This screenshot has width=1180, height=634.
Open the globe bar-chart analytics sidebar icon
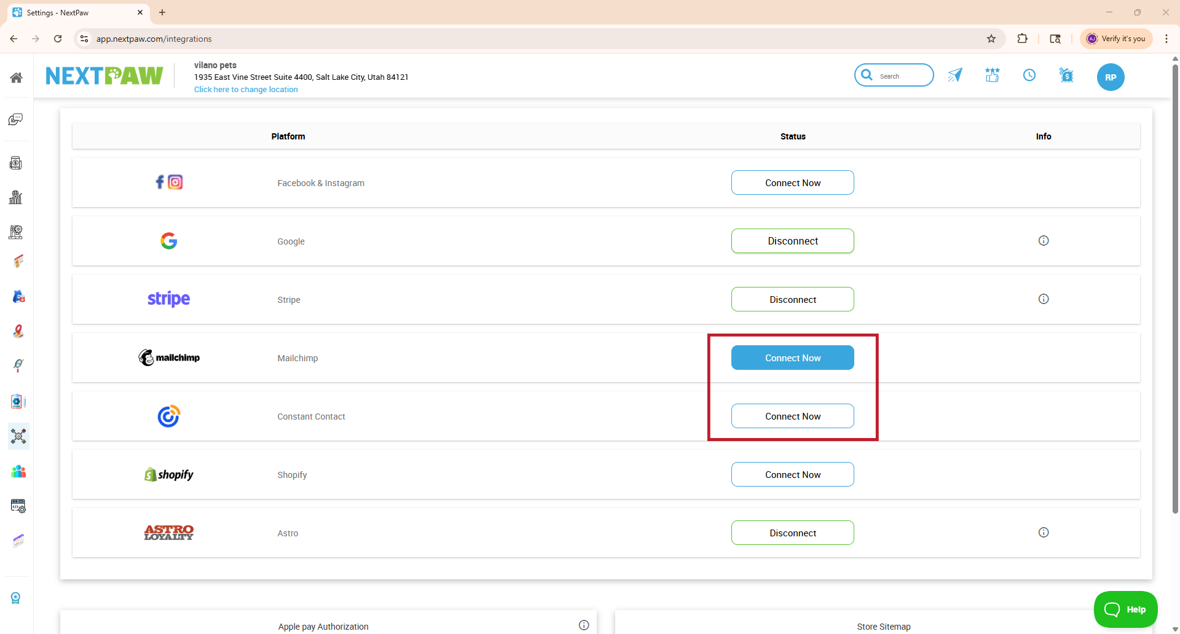tap(16, 197)
